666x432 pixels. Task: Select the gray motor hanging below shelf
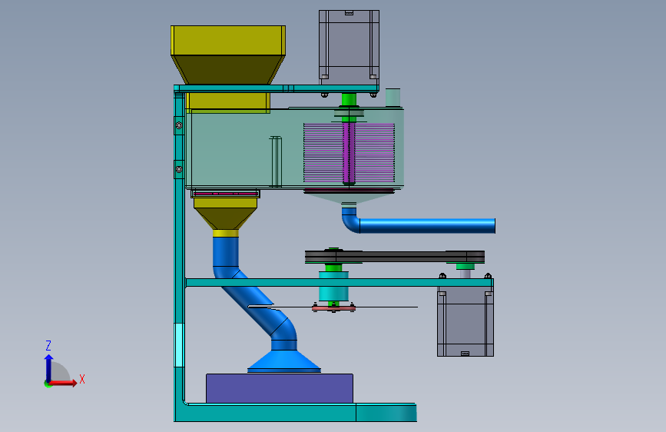click(466, 321)
